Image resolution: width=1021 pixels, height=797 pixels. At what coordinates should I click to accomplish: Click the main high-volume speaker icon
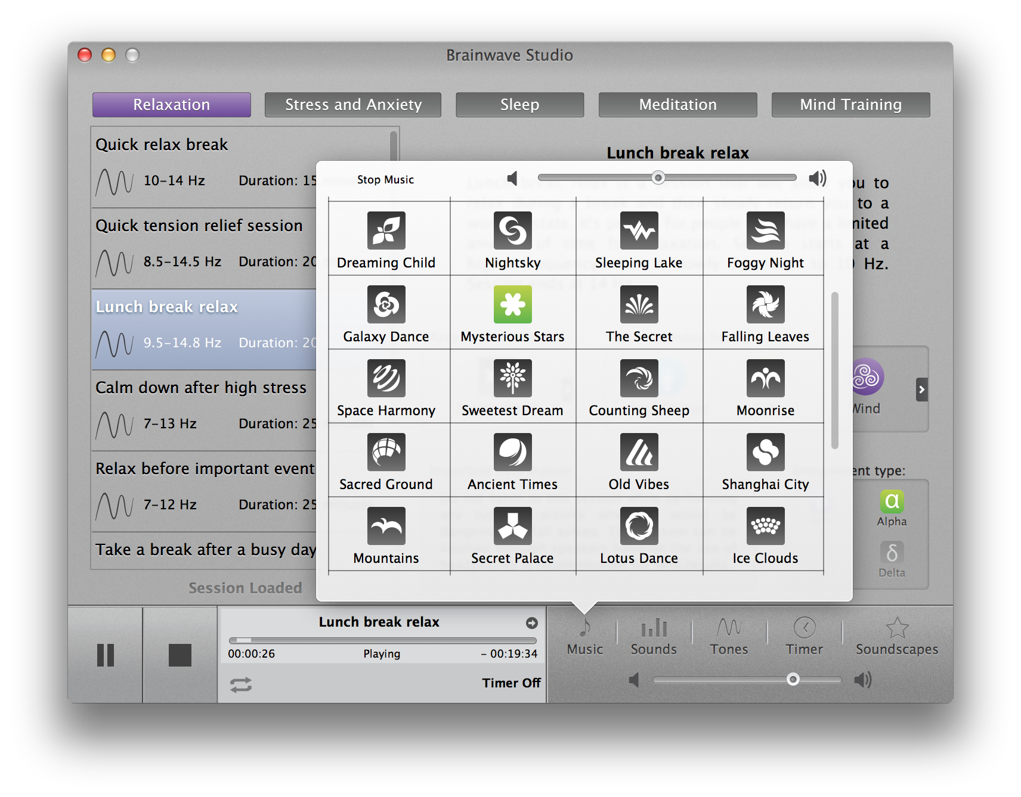click(863, 680)
